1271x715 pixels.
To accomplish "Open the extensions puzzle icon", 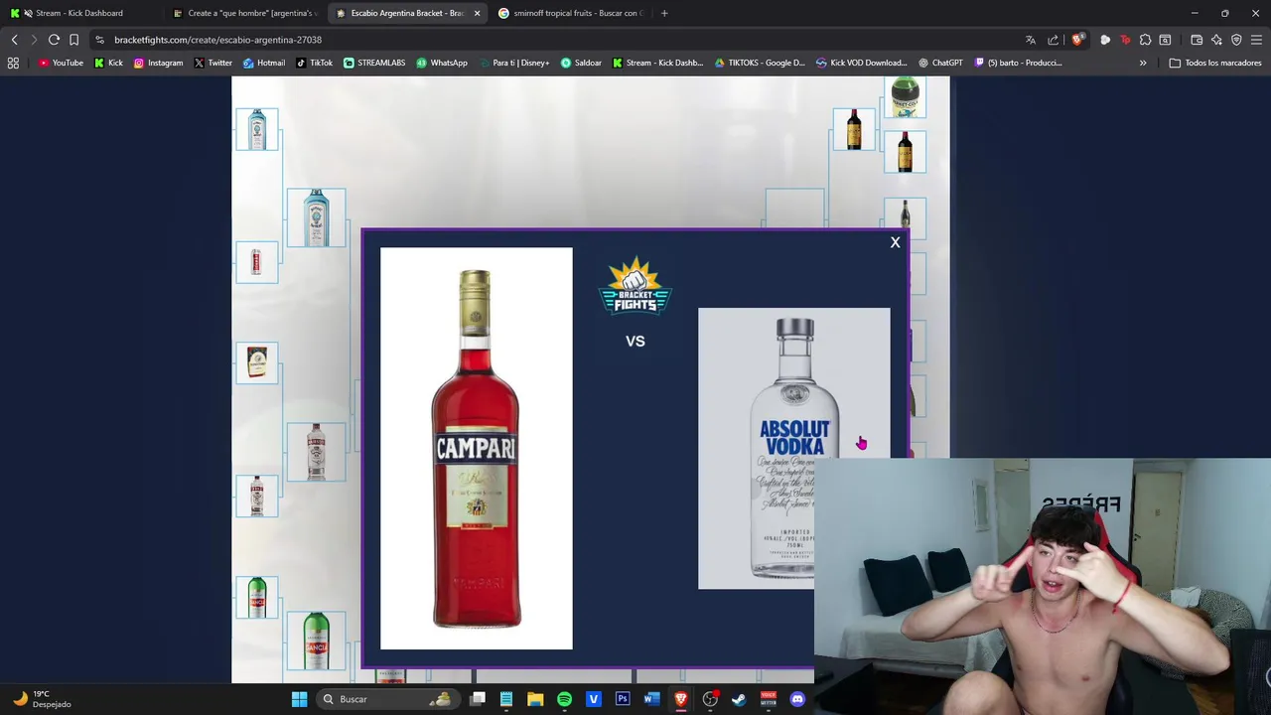I will pyautogui.click(x=1145, y=40).
